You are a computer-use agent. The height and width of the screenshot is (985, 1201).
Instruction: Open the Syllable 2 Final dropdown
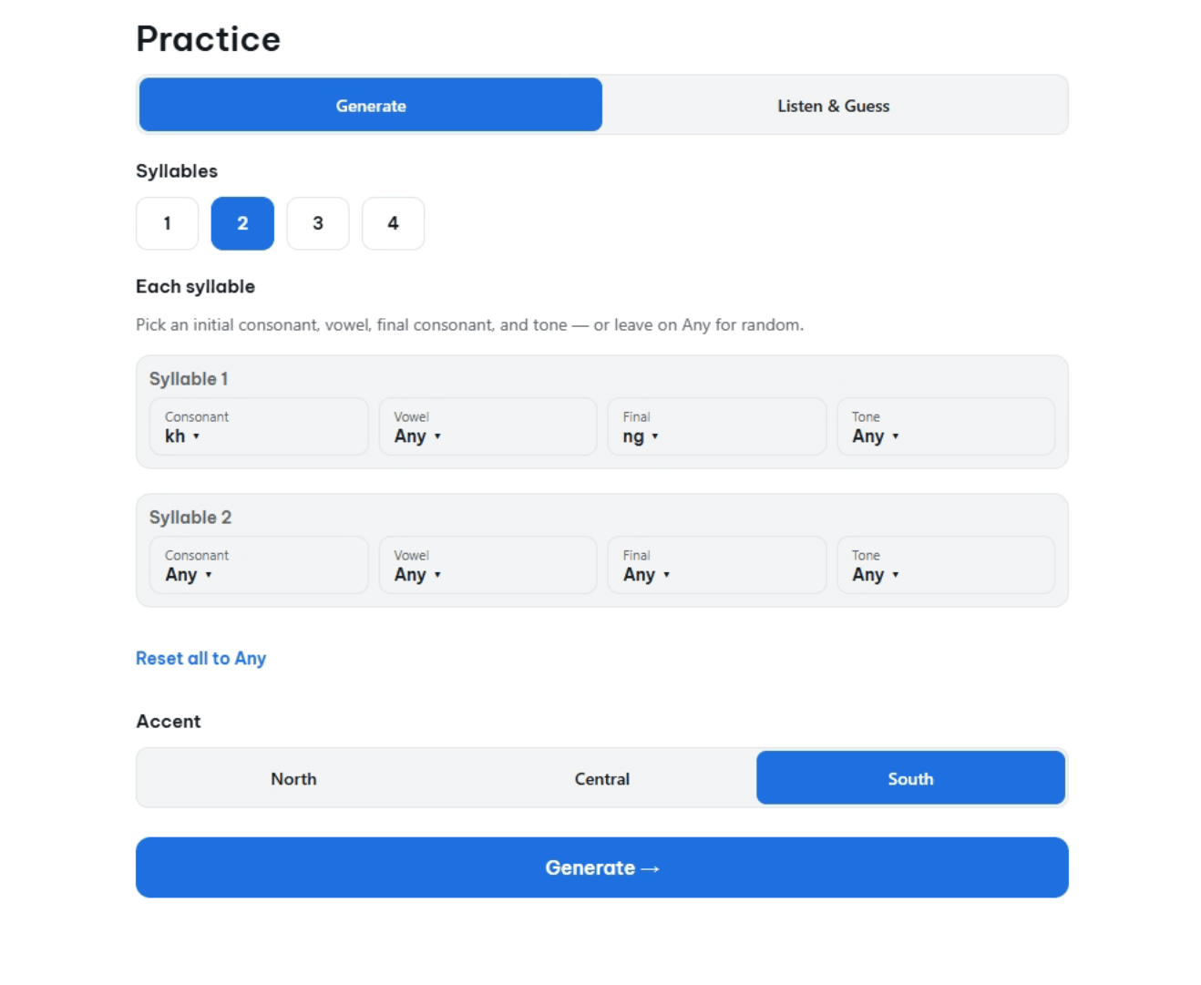tap(717, 565)
